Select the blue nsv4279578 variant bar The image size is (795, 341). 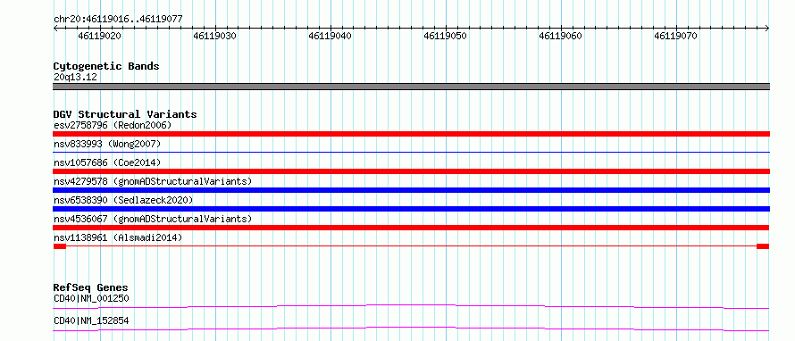click(411, 190)
